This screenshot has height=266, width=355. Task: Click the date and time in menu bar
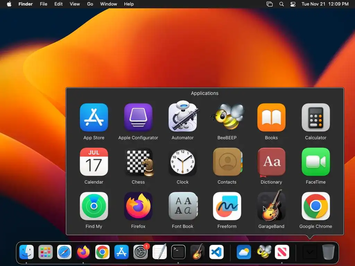click(x=325, y=4)
